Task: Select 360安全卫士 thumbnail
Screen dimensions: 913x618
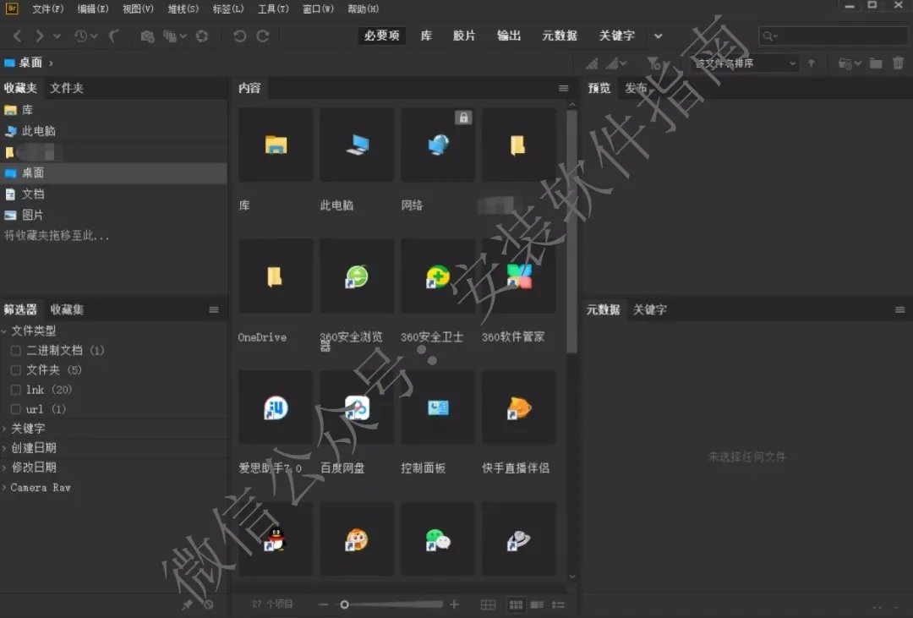Action: (x=438, y=276)
